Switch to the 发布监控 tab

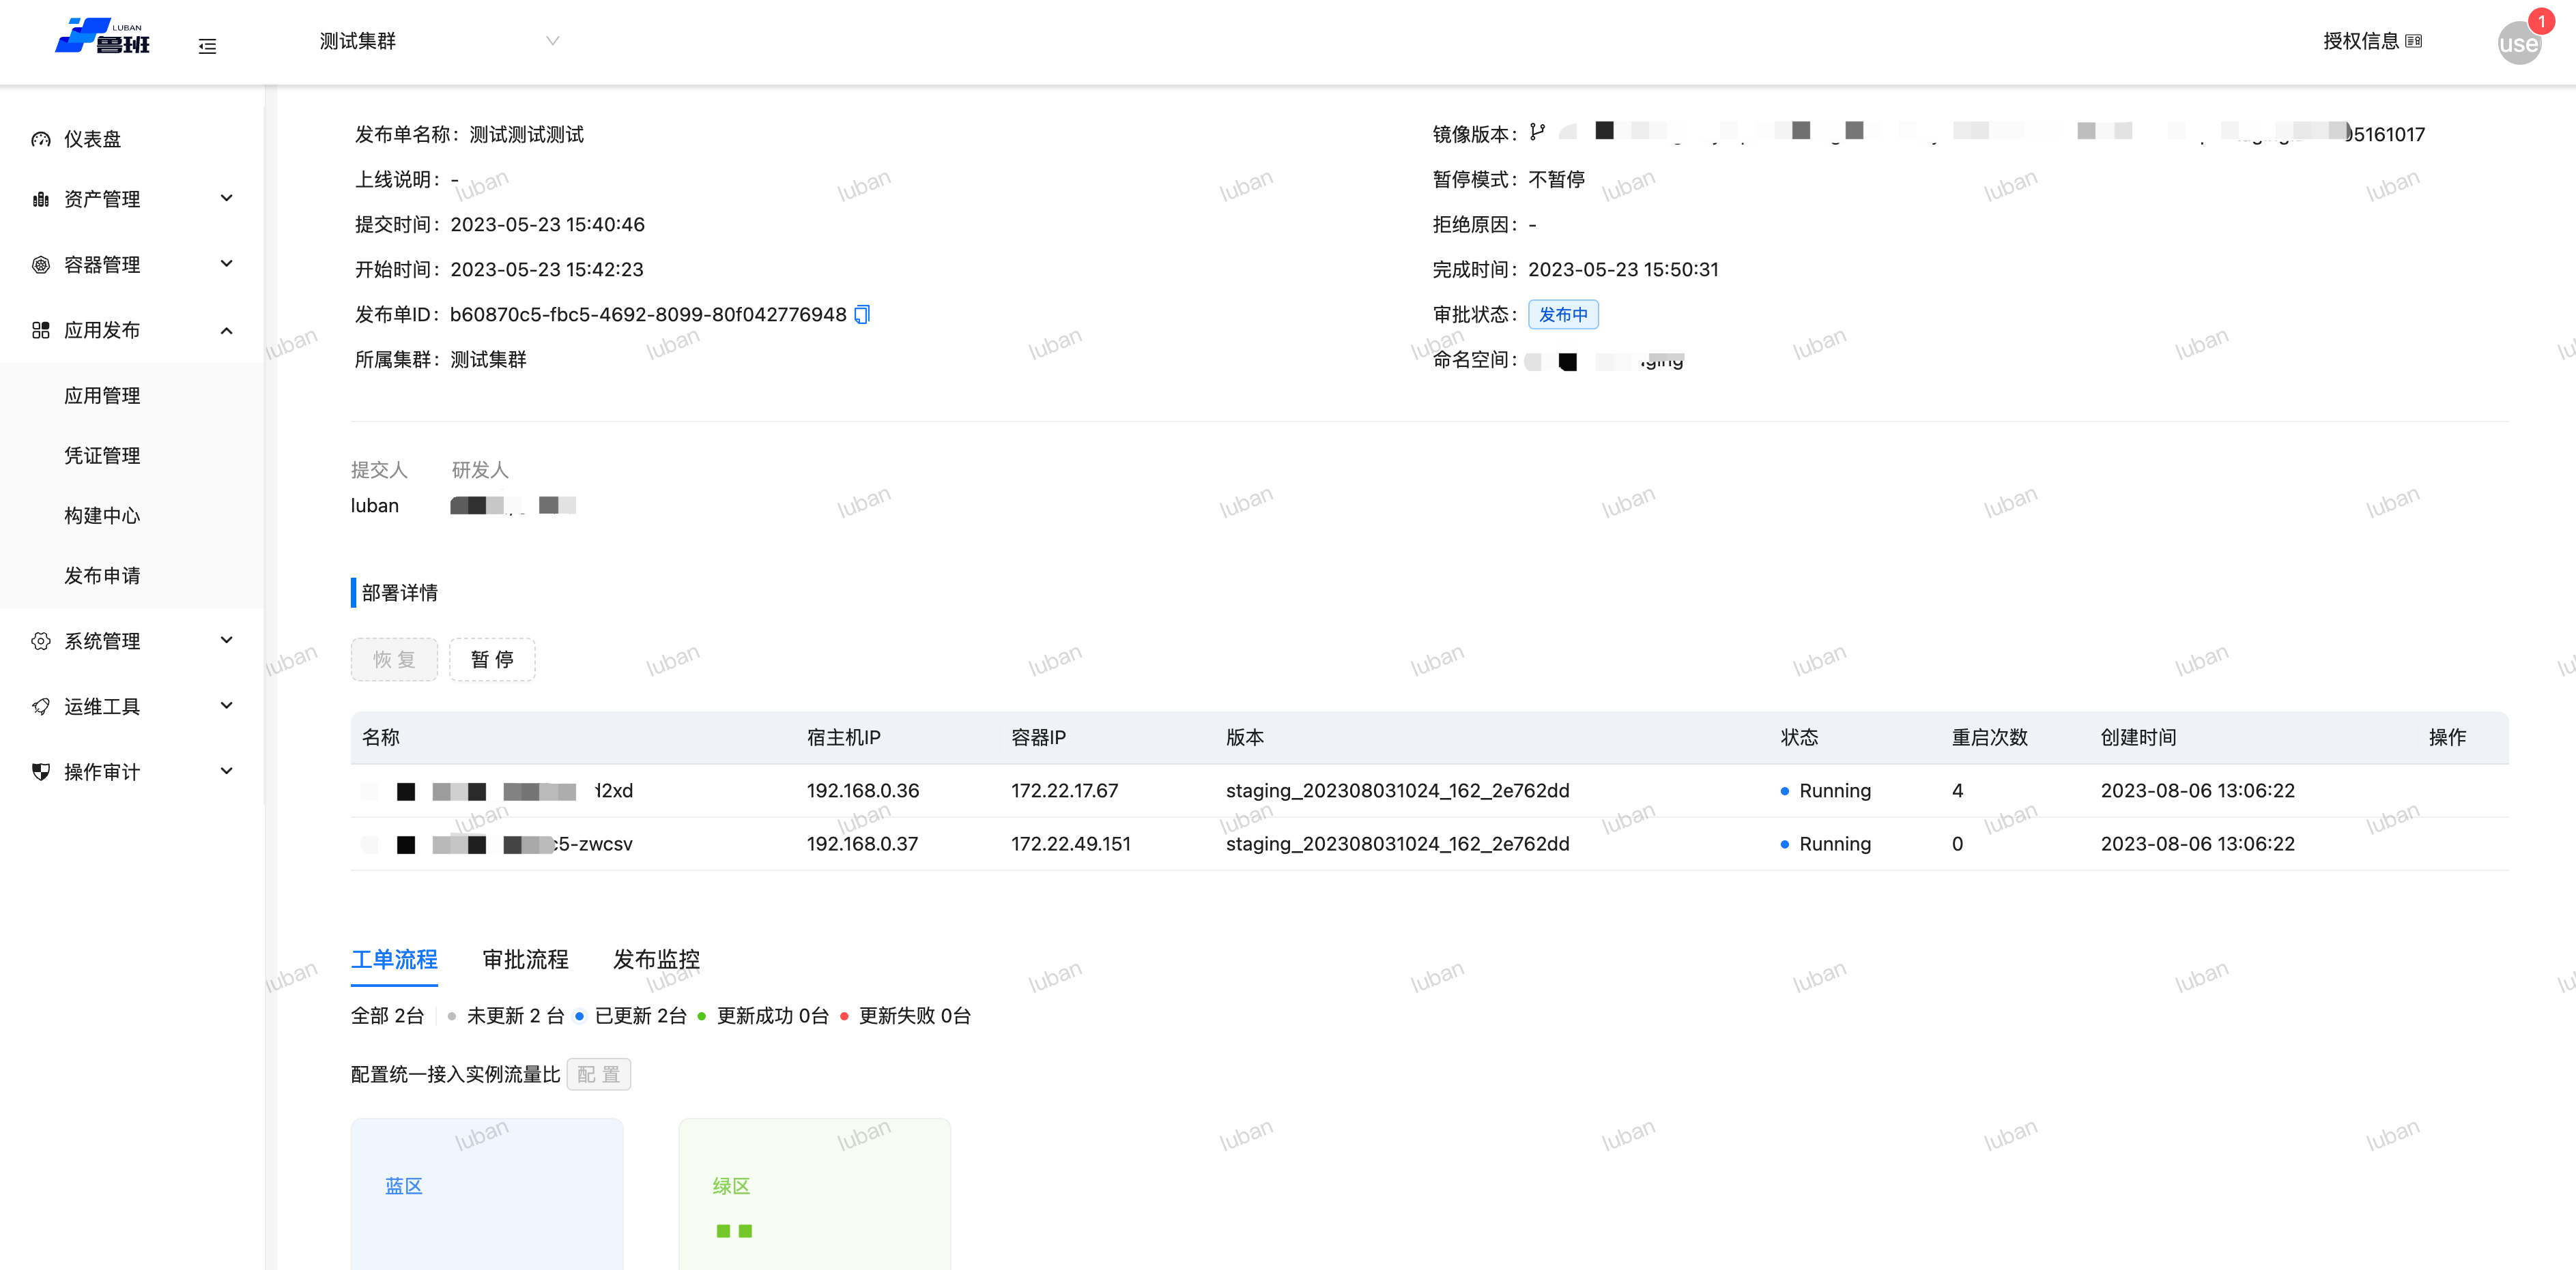click(x=656, y=959)
